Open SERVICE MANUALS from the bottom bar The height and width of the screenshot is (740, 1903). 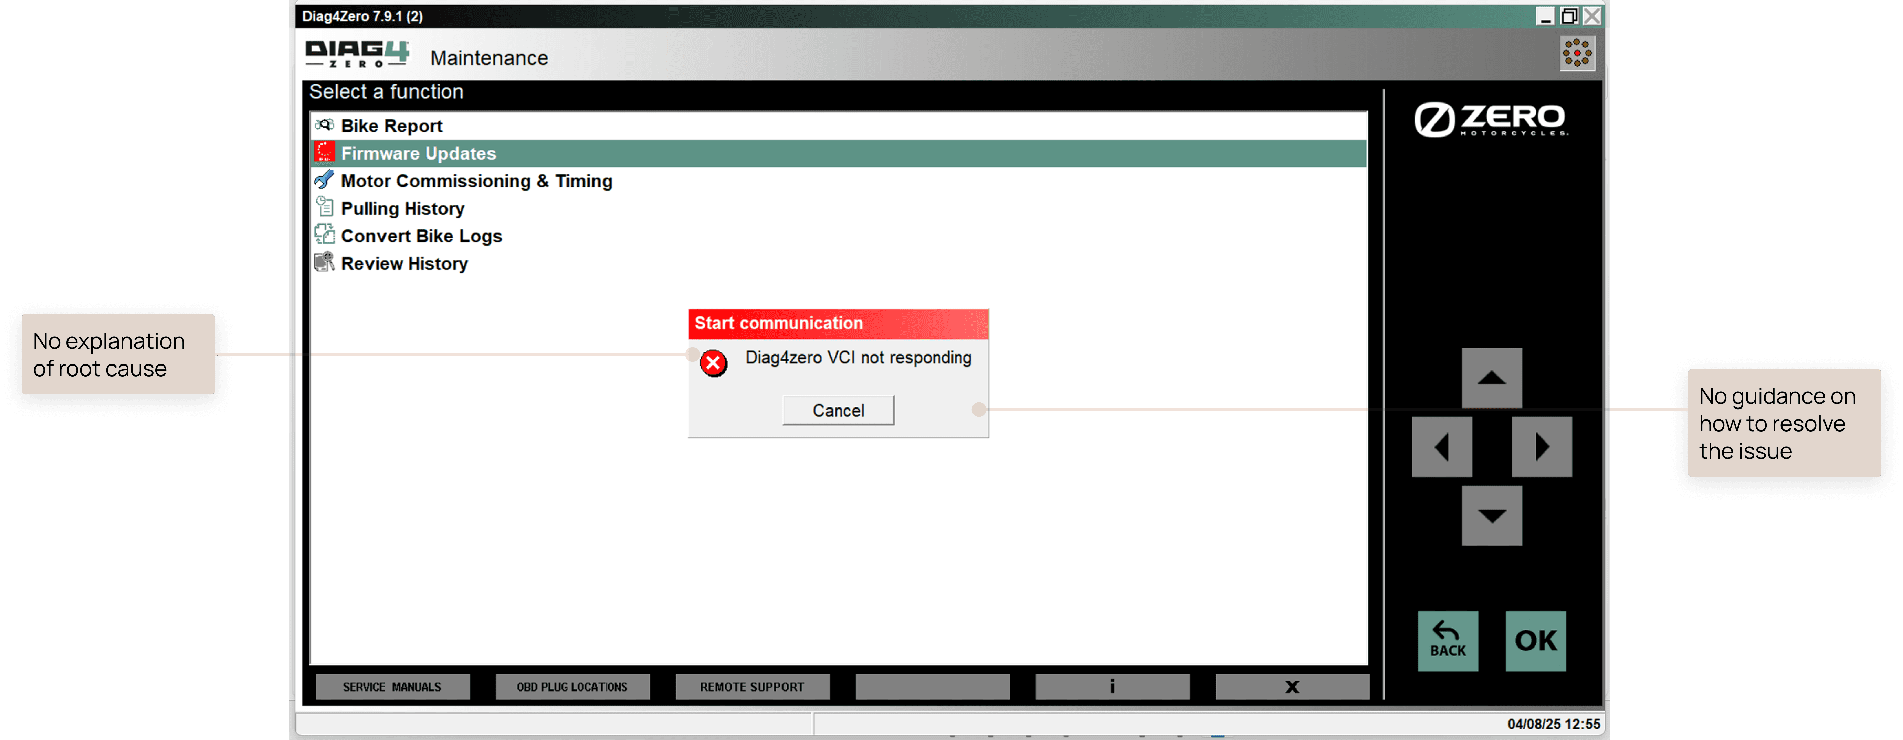392,686
